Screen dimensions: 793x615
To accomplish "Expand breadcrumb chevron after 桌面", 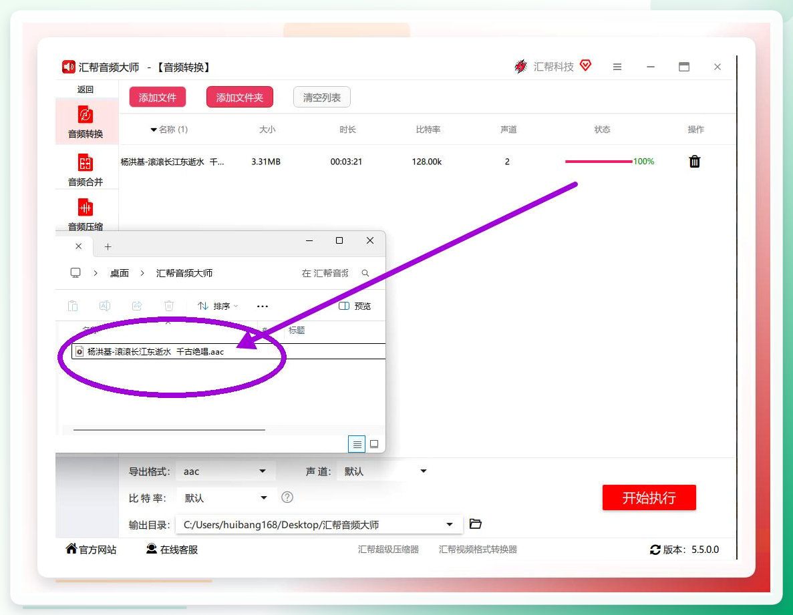I will [x=142, y=273].
